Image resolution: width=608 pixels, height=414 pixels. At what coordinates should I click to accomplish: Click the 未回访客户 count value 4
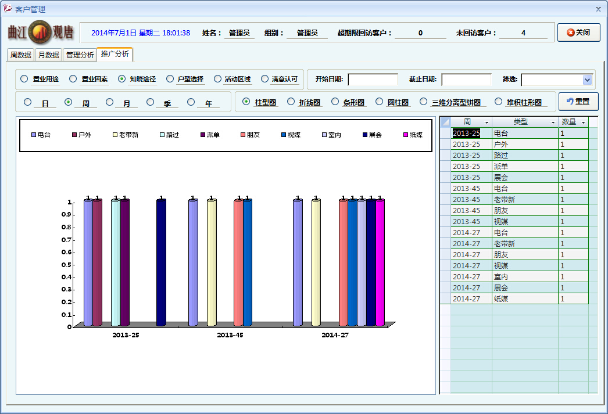[523, 33]
